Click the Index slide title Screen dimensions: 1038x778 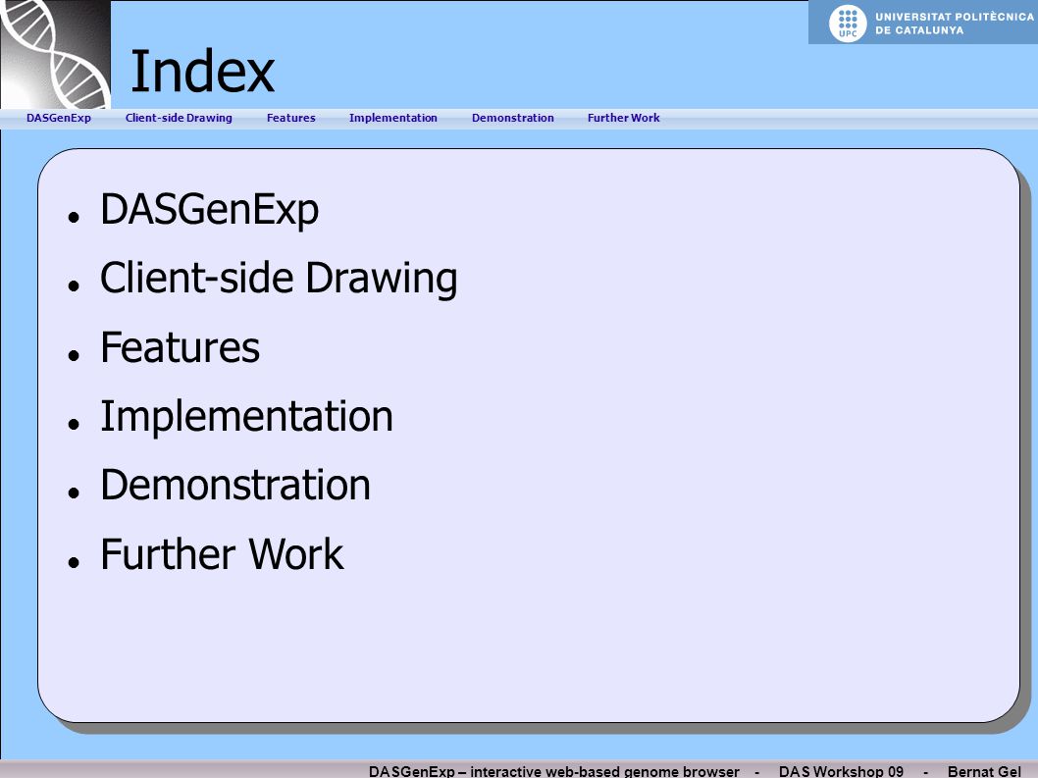(202, 72)
